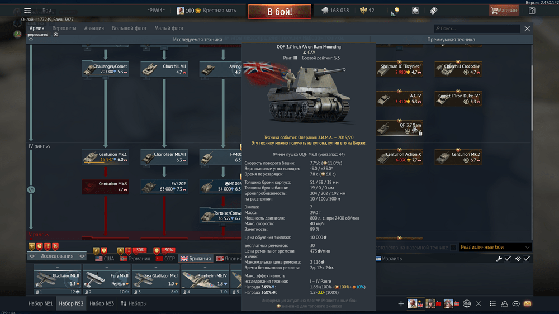Open the diamond-shaped icon in top bar
This screenshot has width=559, height=314.
click(415, 11)
